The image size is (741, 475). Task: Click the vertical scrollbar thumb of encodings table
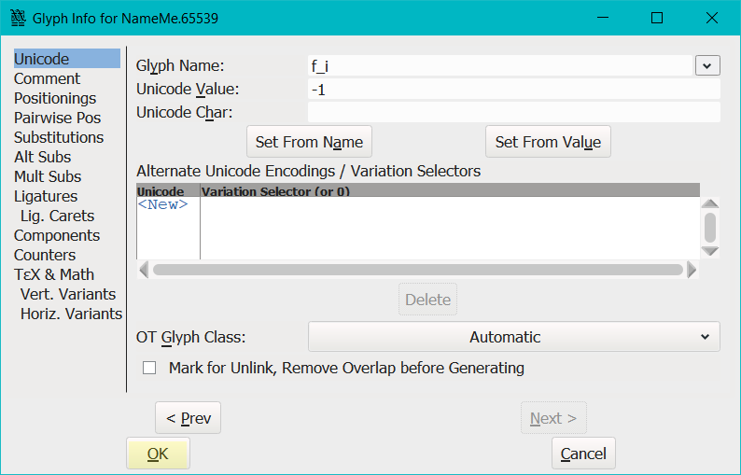(710, 228)
